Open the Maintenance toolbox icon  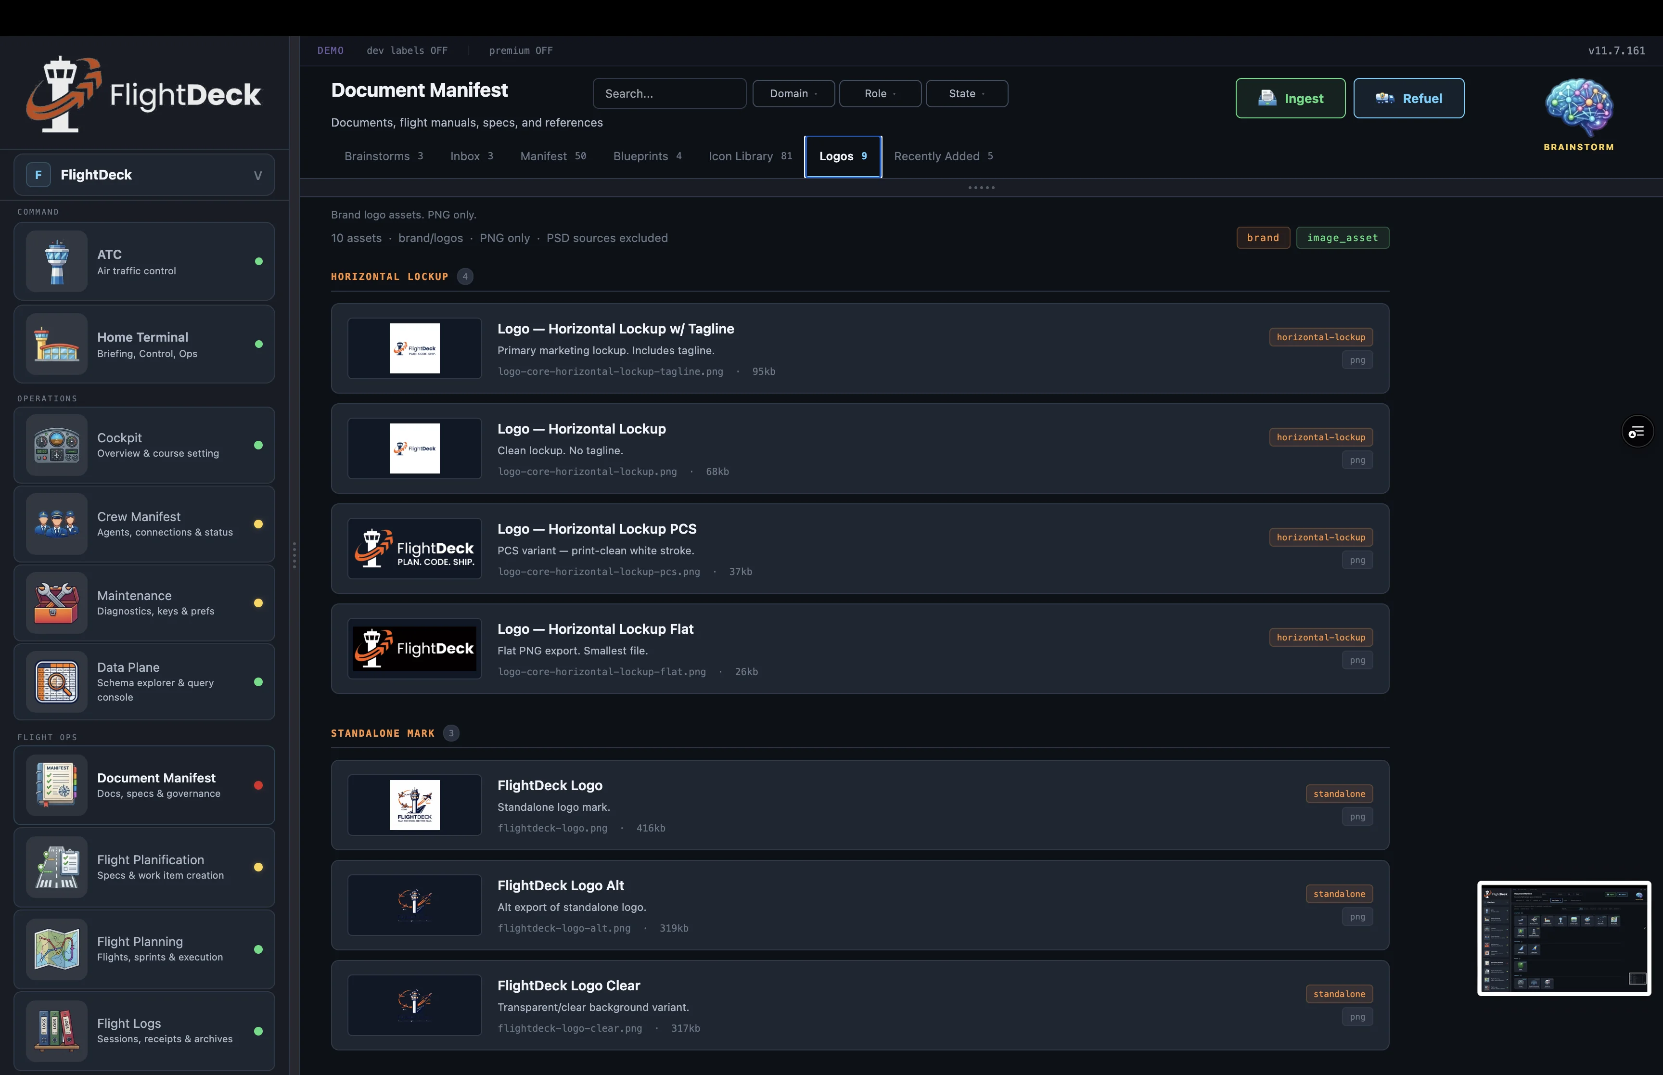click(x=56, y=602)
